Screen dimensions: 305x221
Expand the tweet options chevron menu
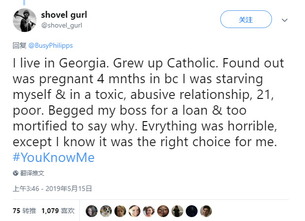pos(284,21)
